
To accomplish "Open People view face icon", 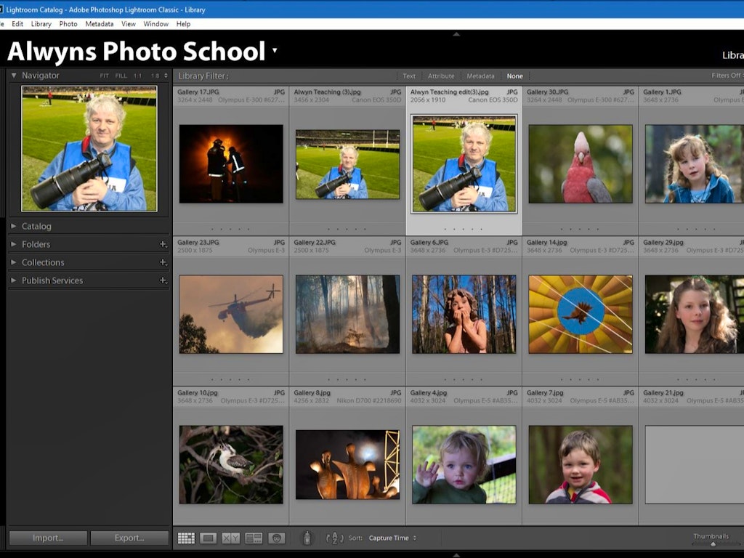I will tap(277, 538).
